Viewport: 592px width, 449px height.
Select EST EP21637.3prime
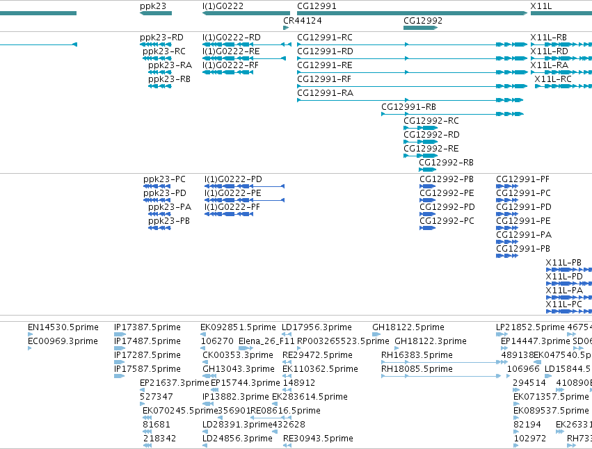click(174, 384)
